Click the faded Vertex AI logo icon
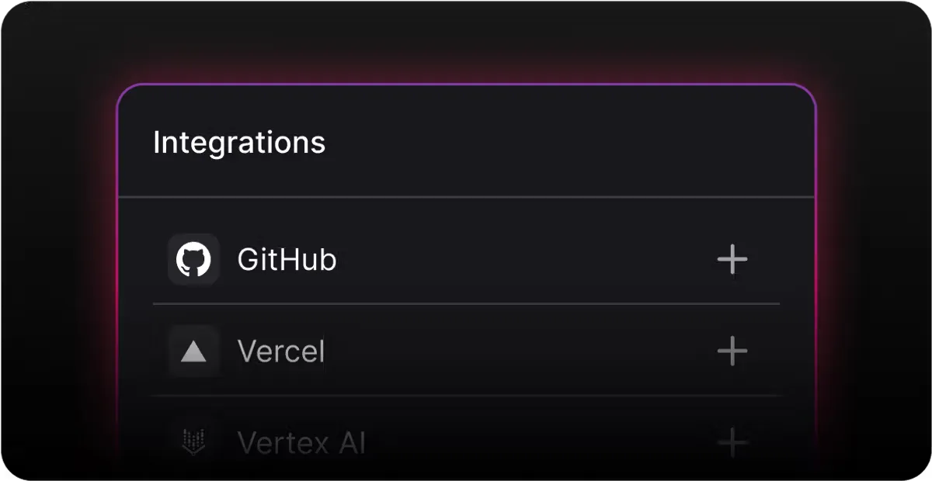The image size is (932, 481). tap(193, 443)
